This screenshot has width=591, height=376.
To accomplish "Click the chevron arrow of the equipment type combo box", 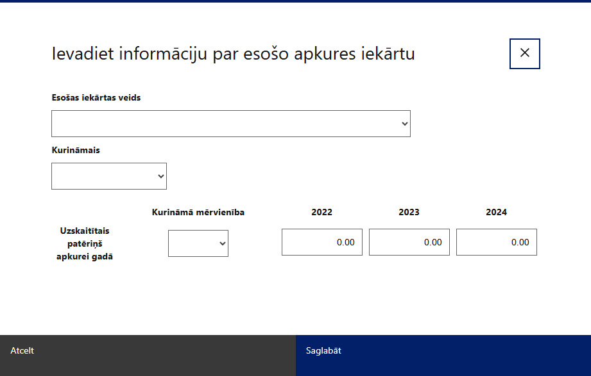I will [404, 124].
